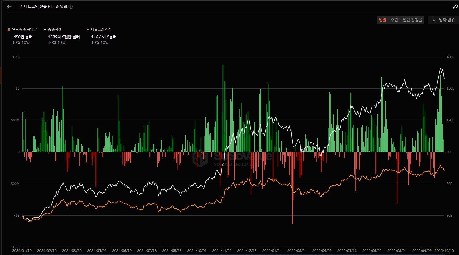Click the orange line swatch for Bitcoin price

click(88, 29)
